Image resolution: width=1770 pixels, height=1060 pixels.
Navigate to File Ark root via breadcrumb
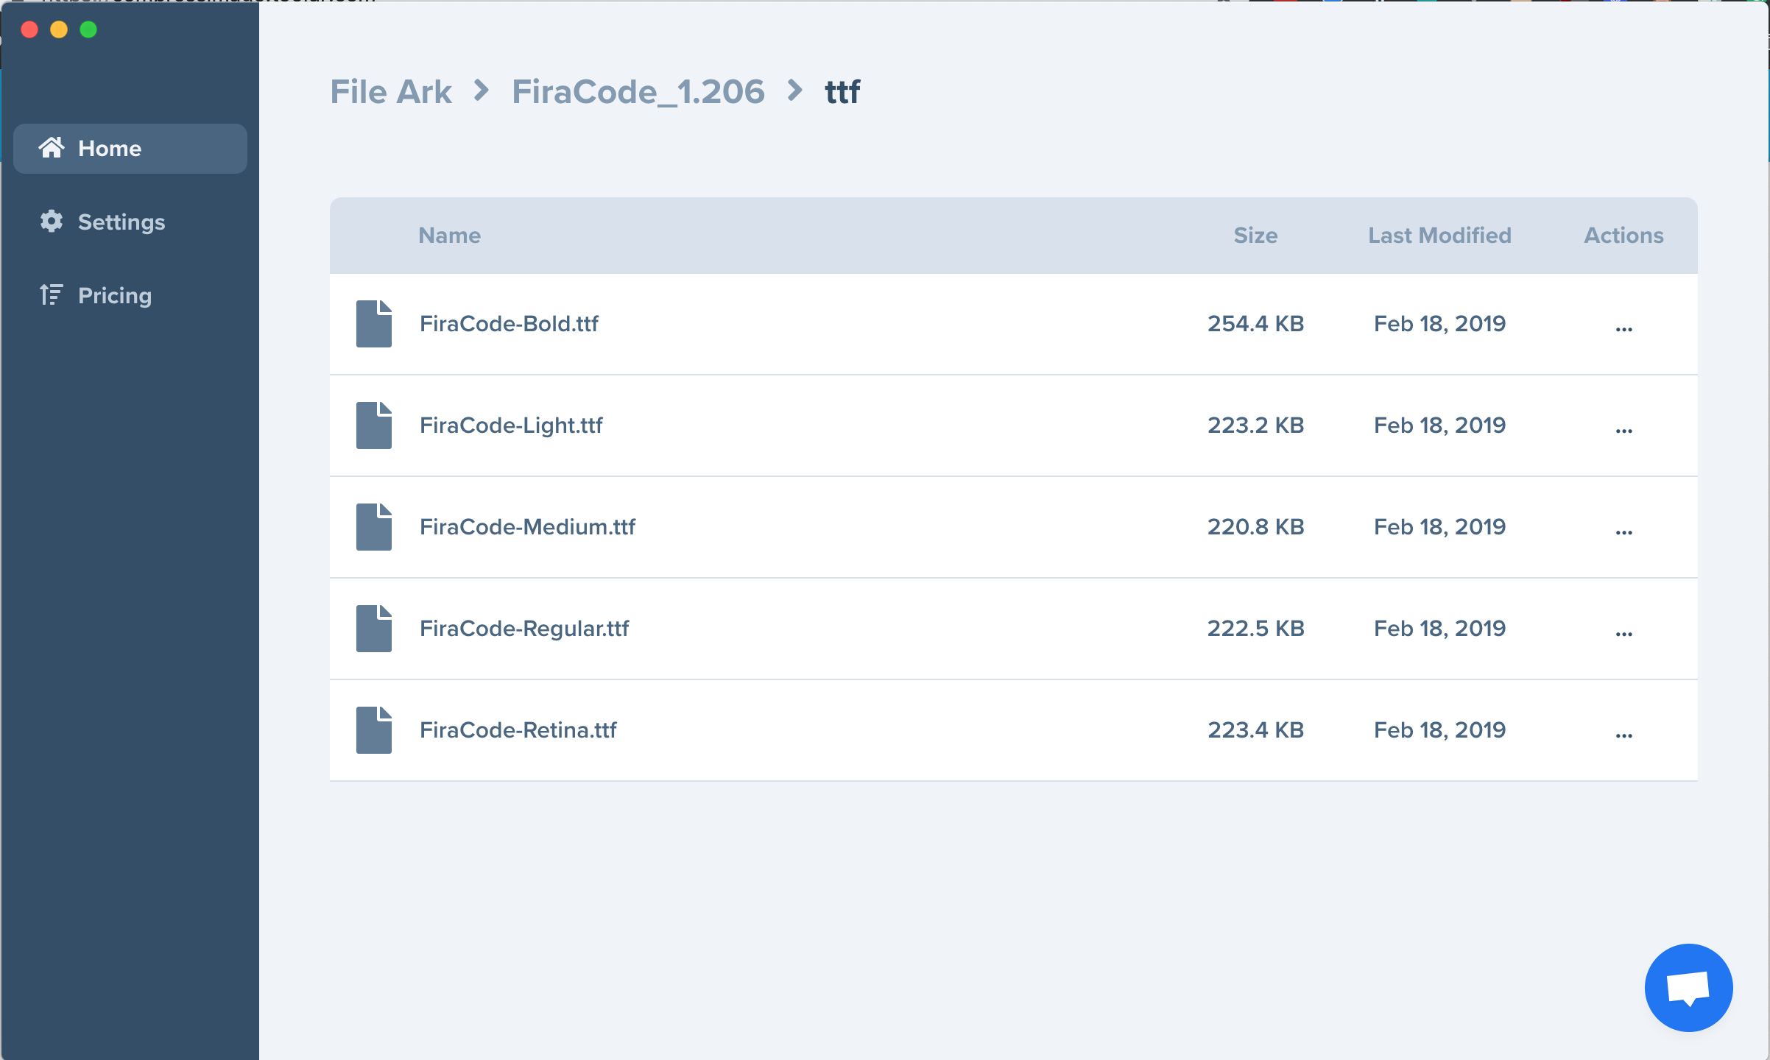[x=391, y=91]
